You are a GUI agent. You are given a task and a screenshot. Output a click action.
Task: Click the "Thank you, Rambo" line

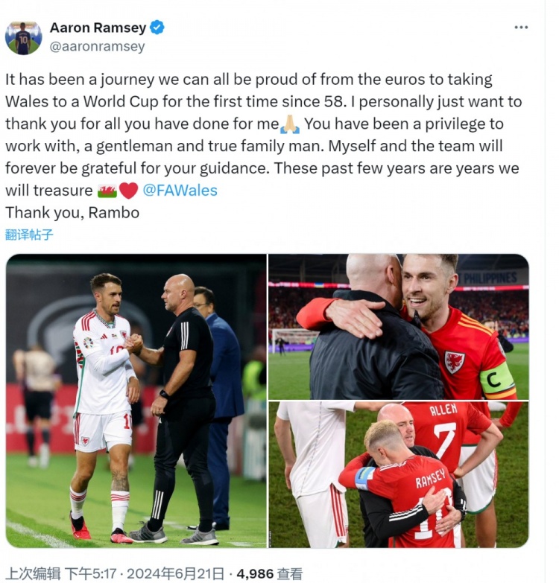[x=72, y=213]
